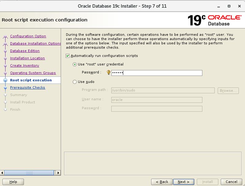Open Operating System Groups step
Screen dimensions: 245x186
(x=33, y=73)
